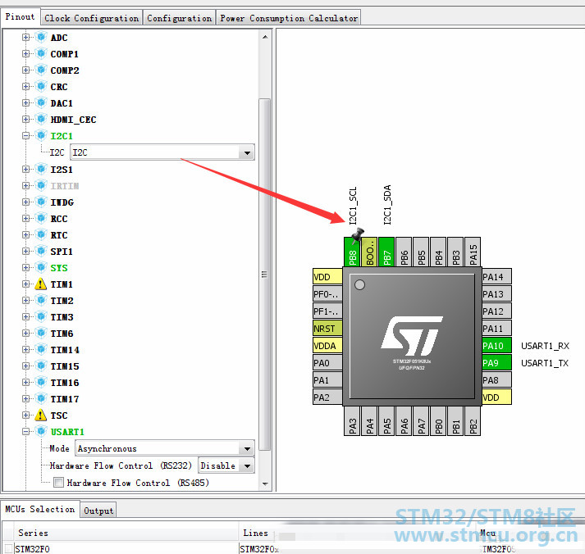
Task: Click the HDMI_CEC peripheral cube icon
Action: [x=41, y=119]
